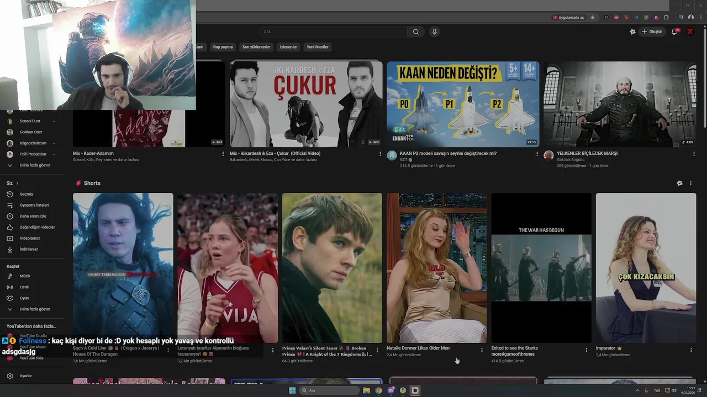The width and height of the screenshot is (707, 397).
Task: Open Windows Start menu
Action: pyautogui.click(x=292, y=390)
